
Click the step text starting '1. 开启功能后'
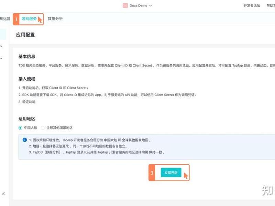[x=53, y=88]
